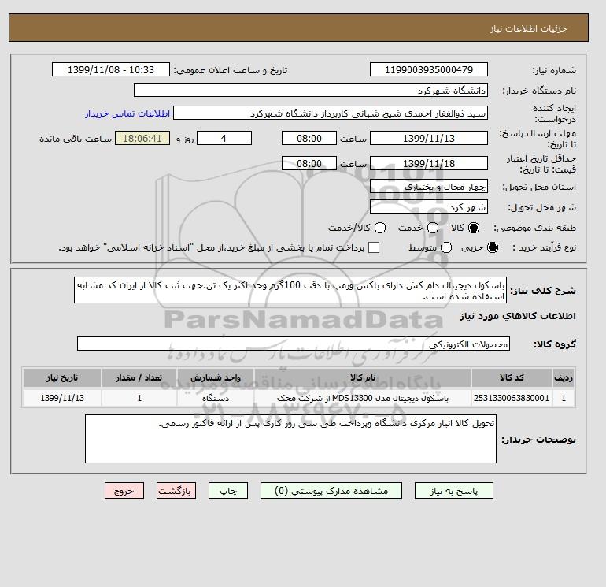Click the remaining days field showing 4
The height and width of the screenshot is (587, 606).
224,138
